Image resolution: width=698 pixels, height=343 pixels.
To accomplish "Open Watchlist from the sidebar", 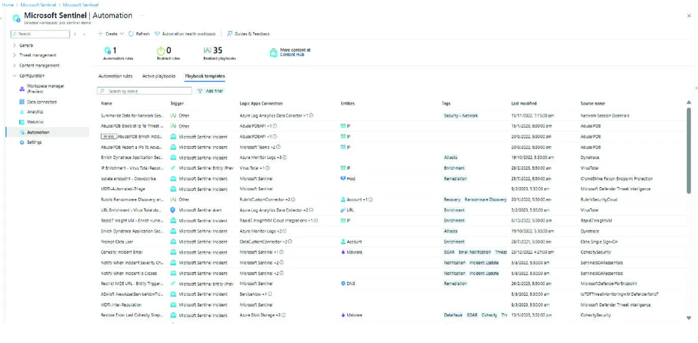I will (35, 122).
